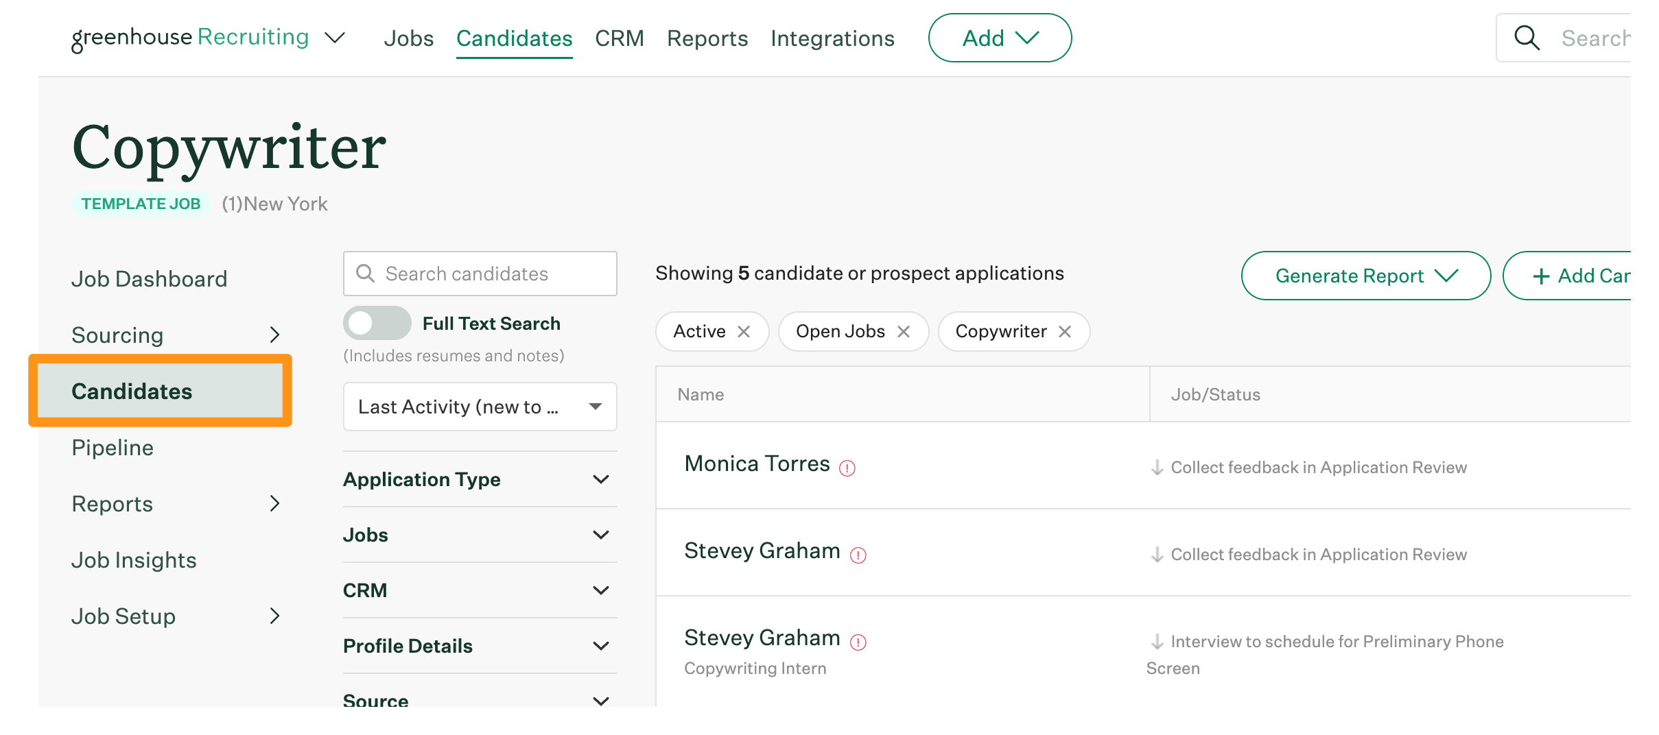Remove the Open Jobs filter chip

904,332
